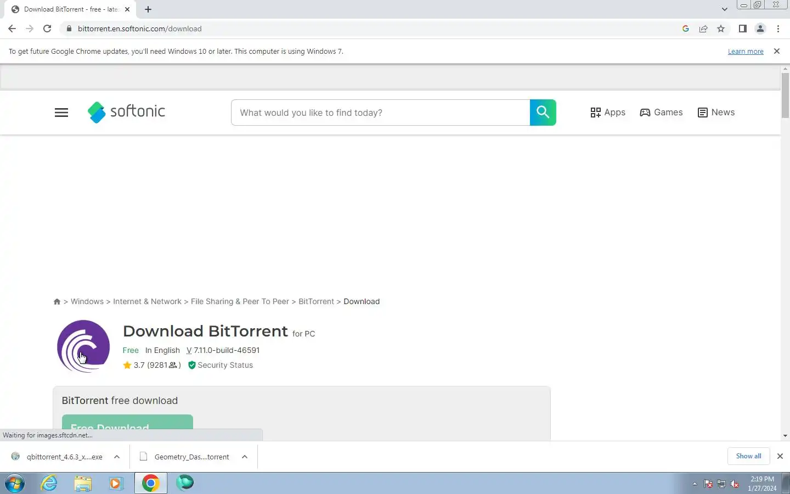Image resolution: width=790 pixels, height=494 pixels.
Task: View site information lock icon
Action: [x=69, y=29]
